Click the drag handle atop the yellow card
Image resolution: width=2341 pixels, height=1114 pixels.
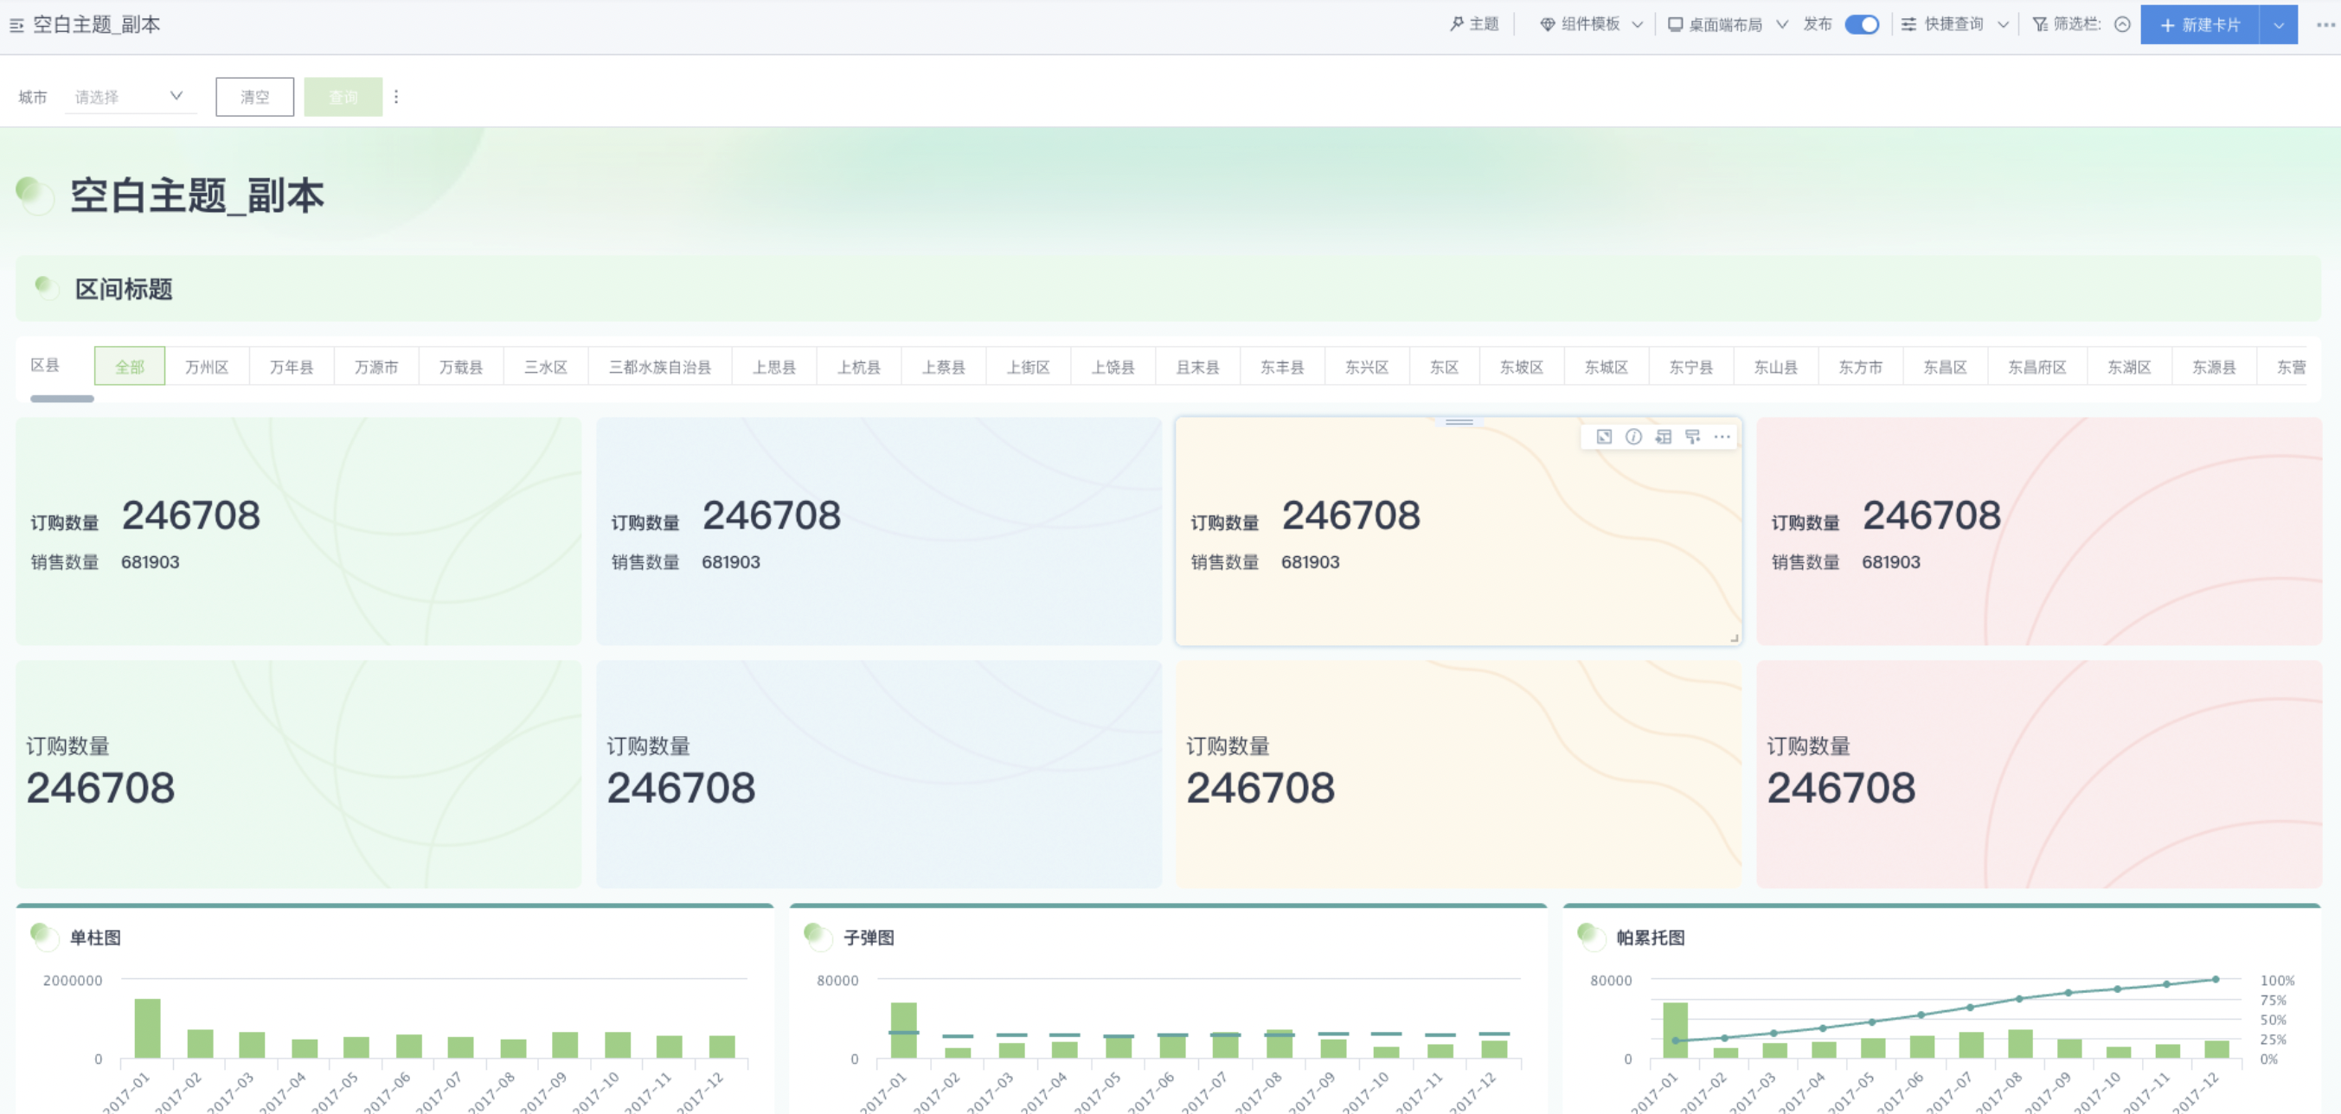[1459, 423]
